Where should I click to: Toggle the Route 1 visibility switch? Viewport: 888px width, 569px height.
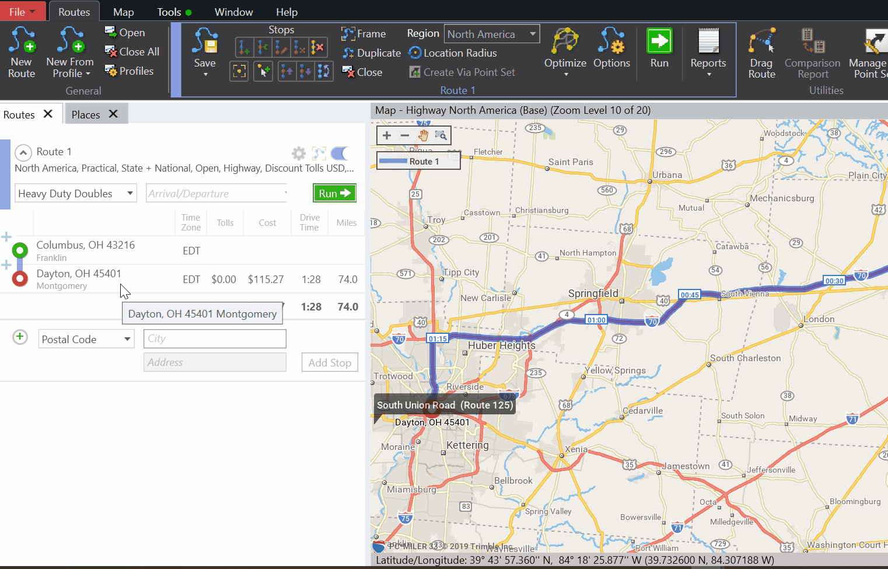[x=341, y=153]
